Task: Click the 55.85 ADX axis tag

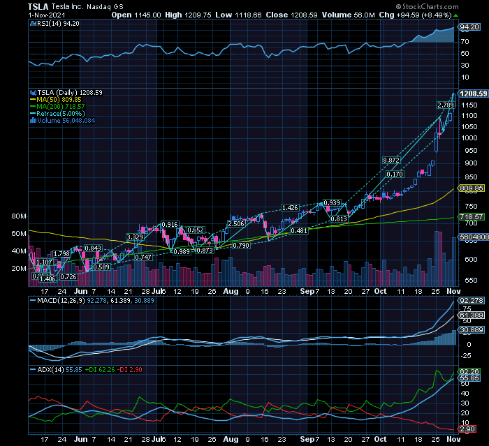Action: [x=469, y=378]
